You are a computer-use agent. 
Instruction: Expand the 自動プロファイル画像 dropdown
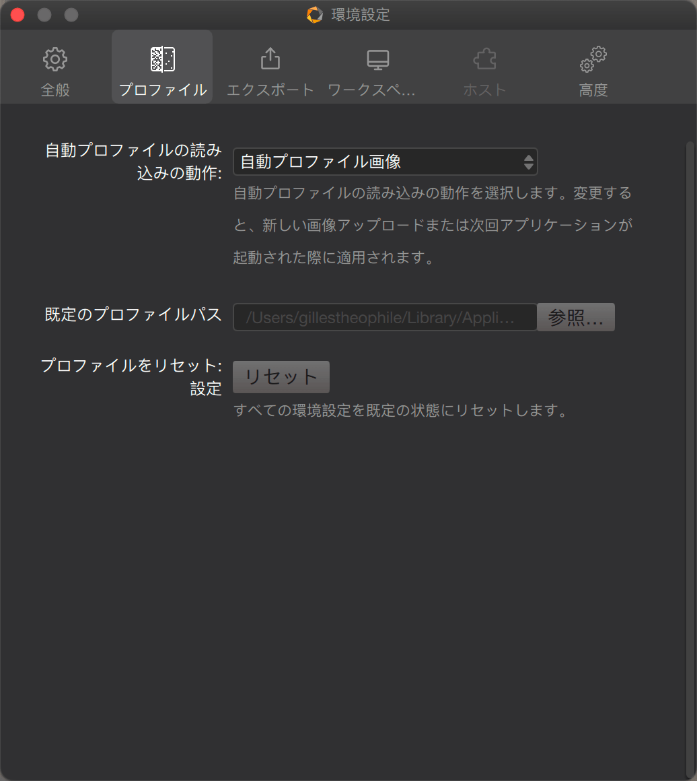click(386, 162)
